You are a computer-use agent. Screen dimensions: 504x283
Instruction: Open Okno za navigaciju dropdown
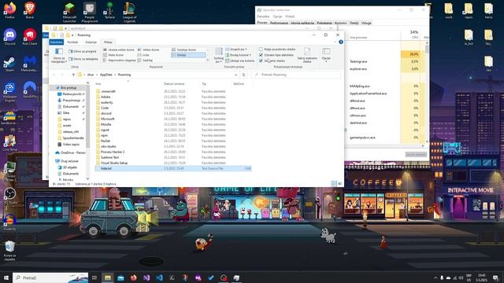(59, 55)
